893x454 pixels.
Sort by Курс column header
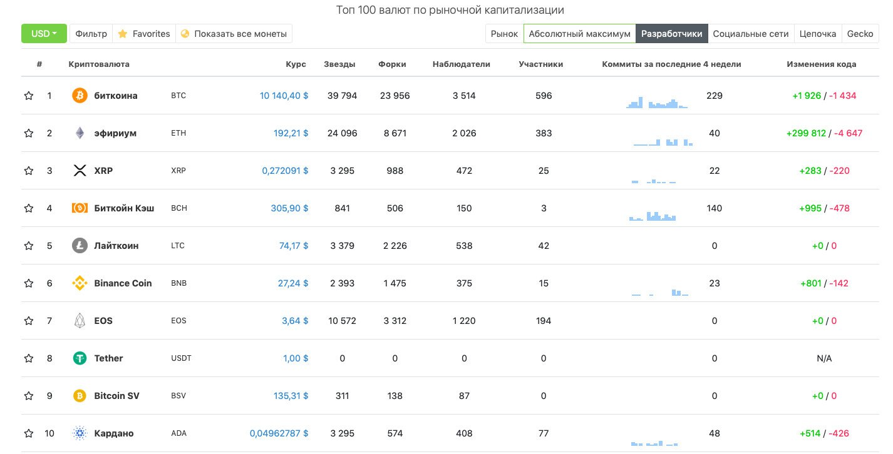(x=296, y=64)
